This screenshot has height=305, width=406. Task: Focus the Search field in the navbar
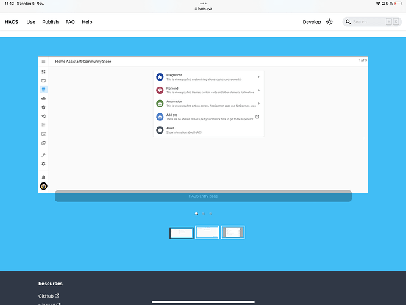click(372, 22)
